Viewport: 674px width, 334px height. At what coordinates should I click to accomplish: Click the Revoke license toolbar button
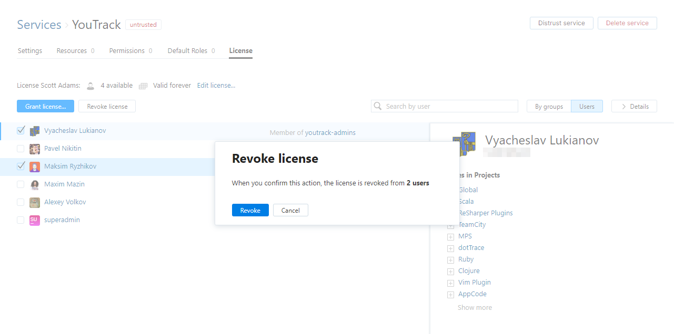pos(107,106)
